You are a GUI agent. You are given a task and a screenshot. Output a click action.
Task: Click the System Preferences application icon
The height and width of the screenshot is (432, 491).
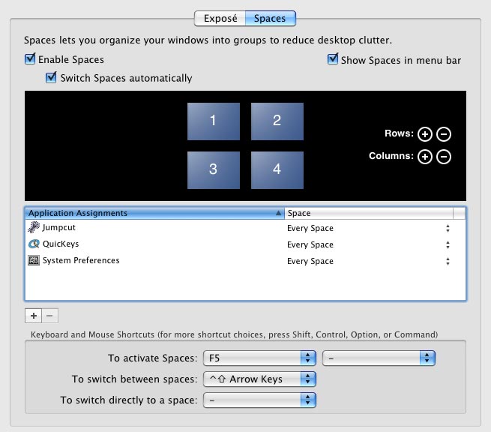[34, 260]
